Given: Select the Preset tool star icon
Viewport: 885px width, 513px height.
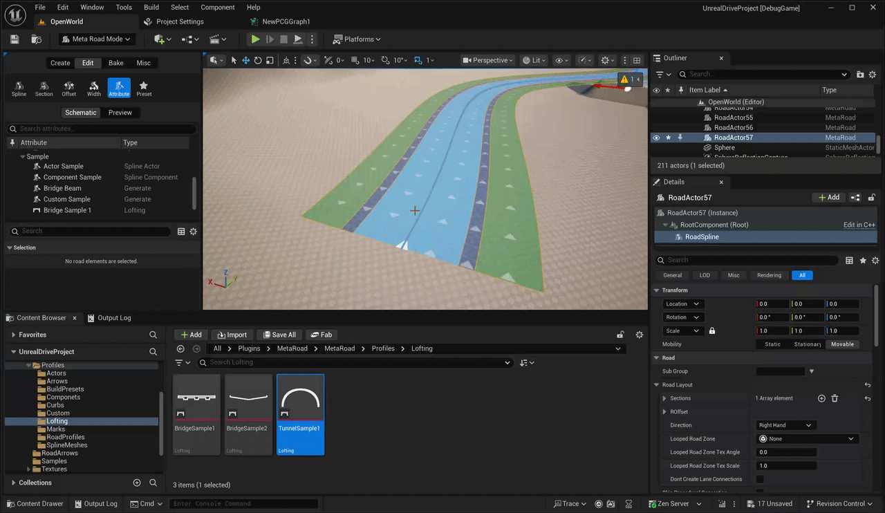Looking at the screenshot, I should (144, 88).
